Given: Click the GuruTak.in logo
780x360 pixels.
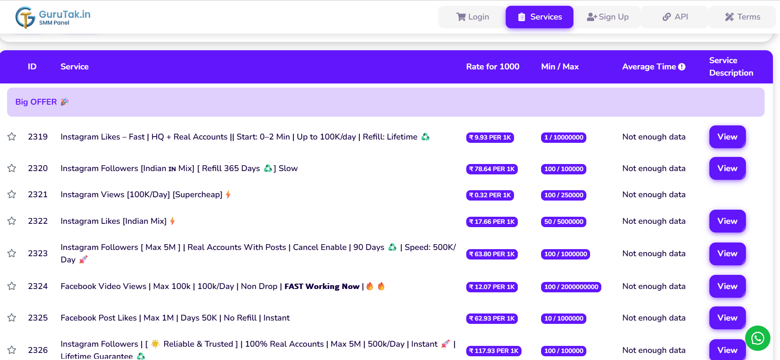Looking at the screenshot, I should coord(53,17).
